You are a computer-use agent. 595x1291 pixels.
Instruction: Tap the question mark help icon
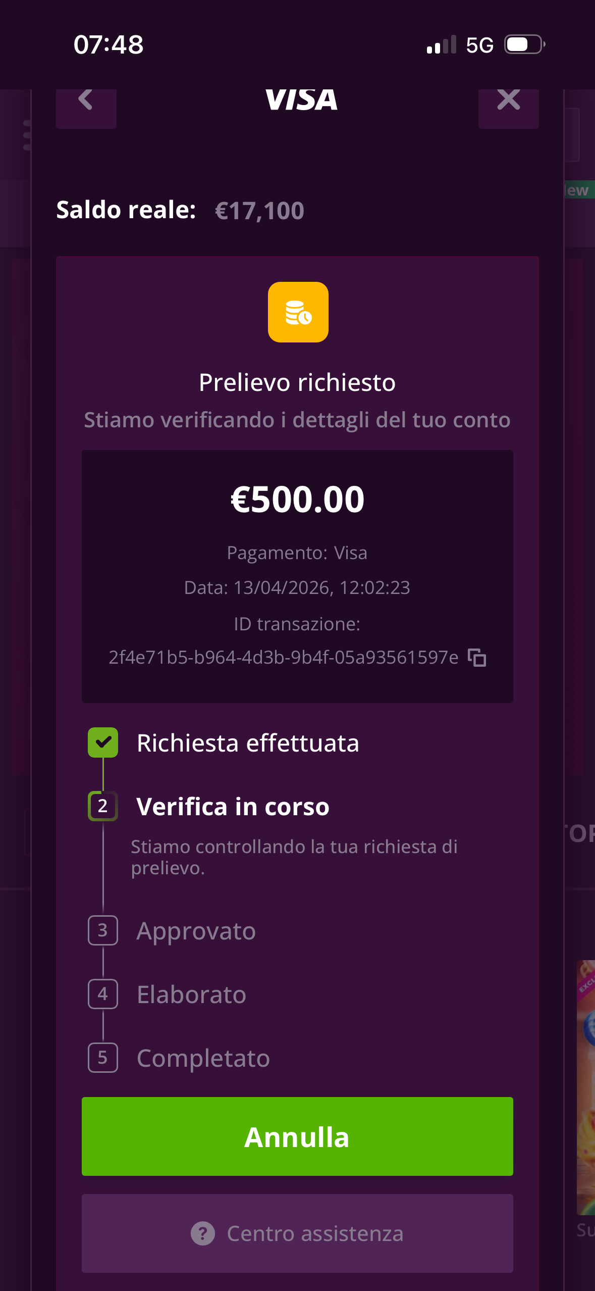[x=203, y=1234]
